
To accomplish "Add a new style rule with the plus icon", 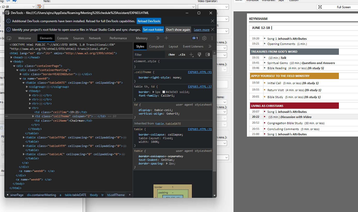I will tap(191, 54).
